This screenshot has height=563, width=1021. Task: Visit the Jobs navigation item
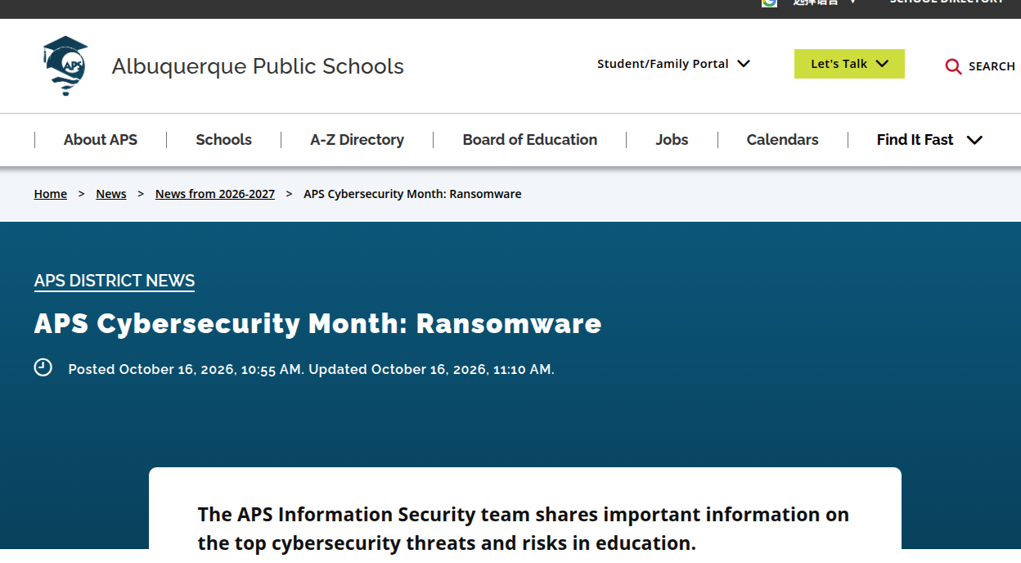click(x=672, y=140)
